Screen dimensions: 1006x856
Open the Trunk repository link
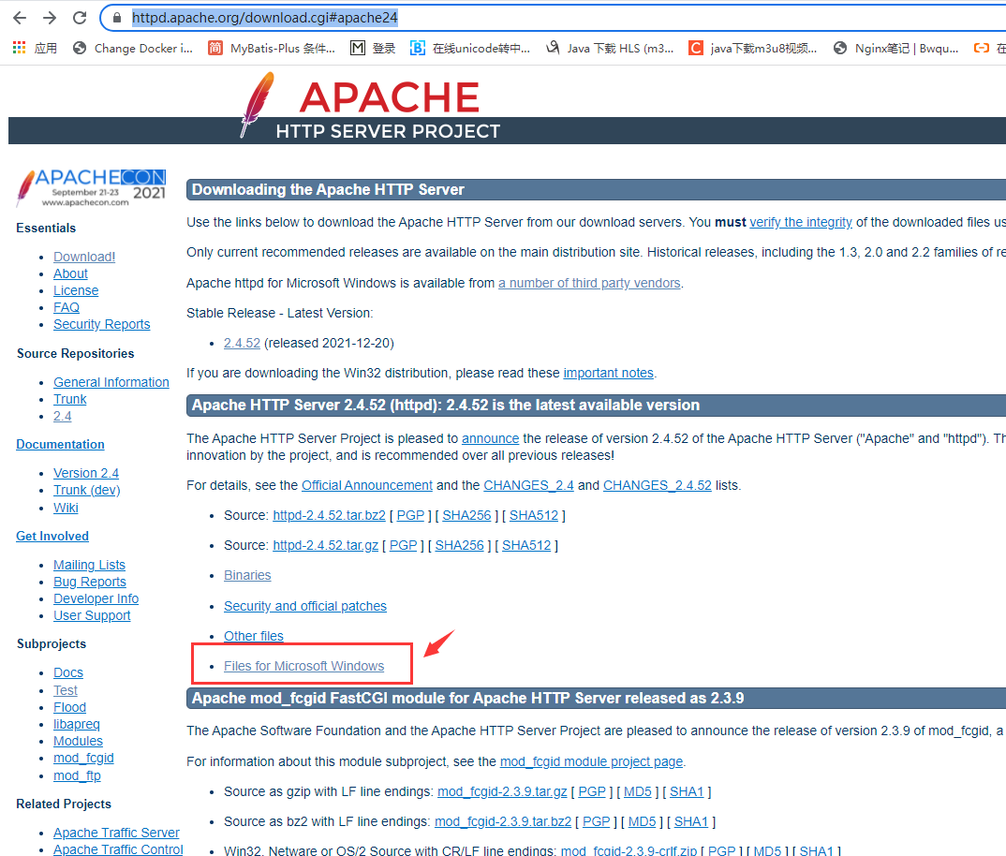[x=70, y=399]
